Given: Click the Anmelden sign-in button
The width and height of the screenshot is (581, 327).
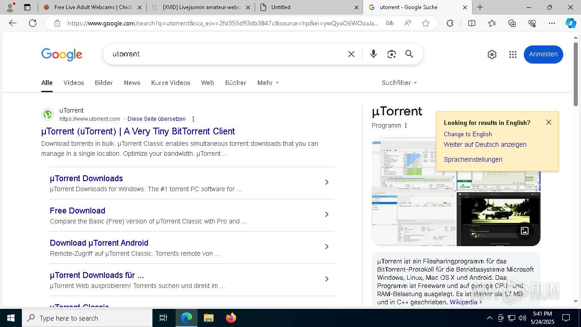Looking at the screenshot, I should pos(543,54).
